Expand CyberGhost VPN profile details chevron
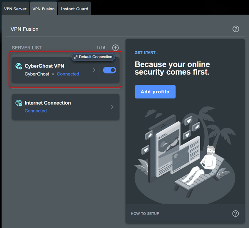Image resolution: width=249 pixels, height=228 pixels. tap(94, 70)
